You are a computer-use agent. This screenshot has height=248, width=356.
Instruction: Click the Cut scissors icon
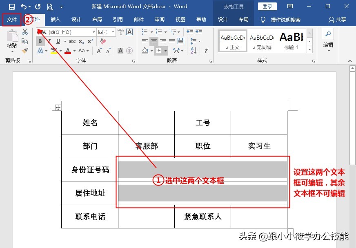click(x=24, y=31)
